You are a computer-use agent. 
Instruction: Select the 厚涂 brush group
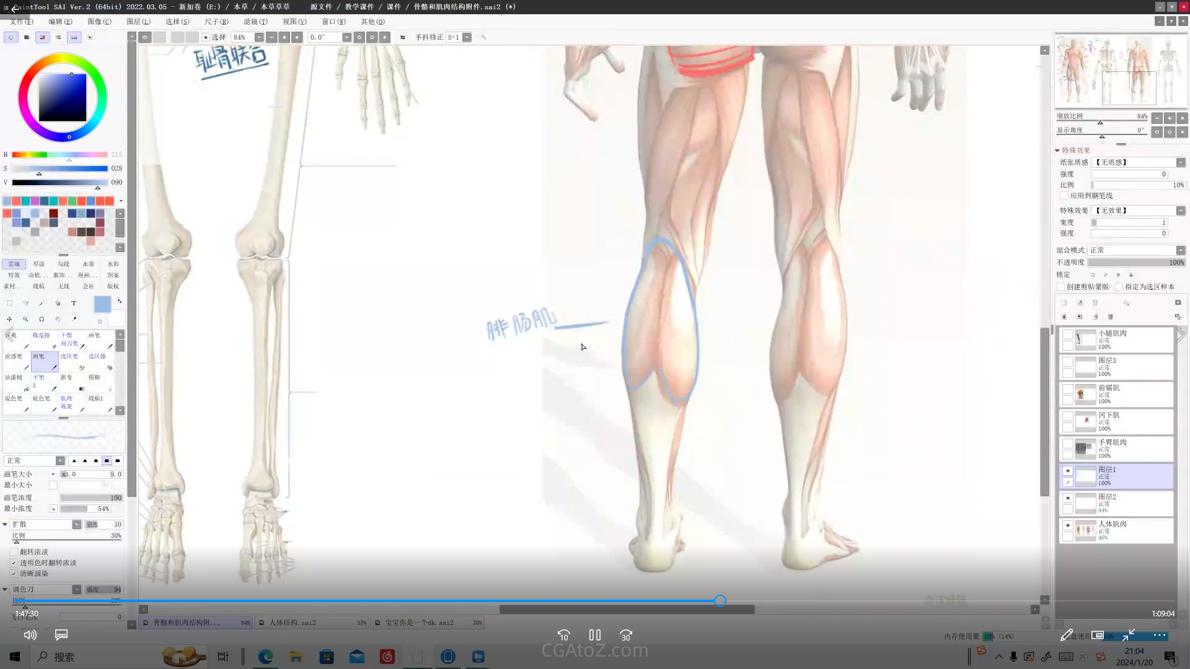pos(38,265)
